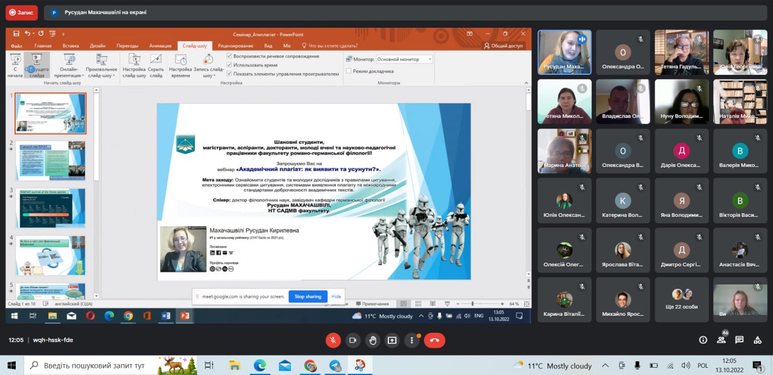Screen dimensions: 773x375
Task: Toggle the 'Использовать время' checkbox
Action: tap(229, 65)
